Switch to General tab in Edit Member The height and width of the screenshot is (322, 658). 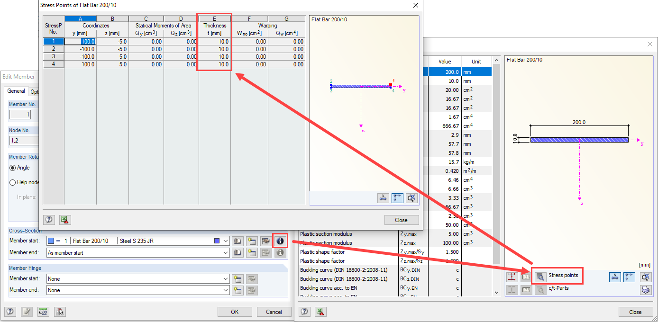16,91
